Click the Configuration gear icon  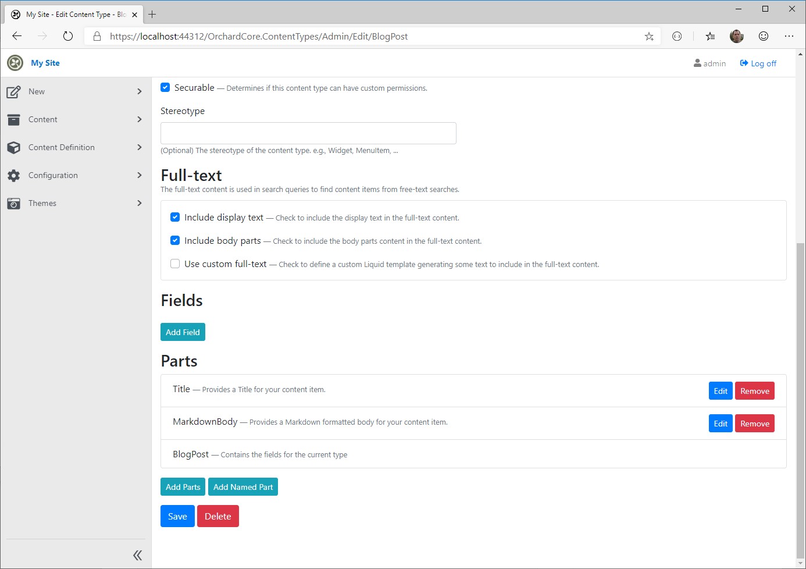13,175
